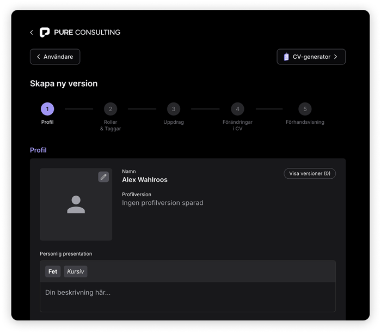Open the CV-generator text label
This screenshot has width=381, height=333.
(x=311, y=57)
